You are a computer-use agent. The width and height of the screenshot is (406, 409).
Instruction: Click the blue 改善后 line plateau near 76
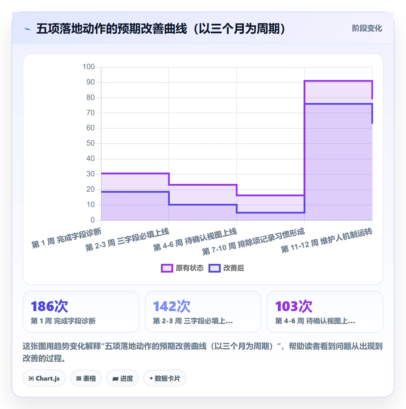coord(338,104)
